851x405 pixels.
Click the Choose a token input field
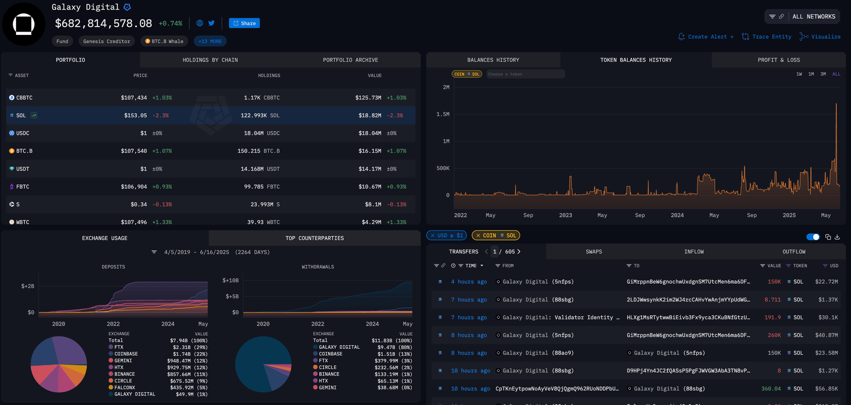click(525, 74)
